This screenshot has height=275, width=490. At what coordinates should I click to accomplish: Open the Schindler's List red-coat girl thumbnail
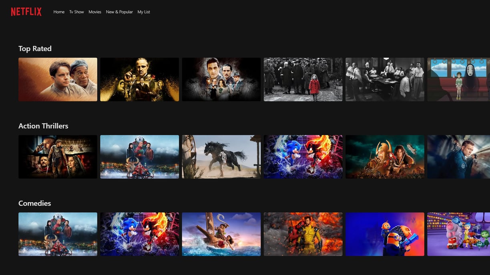(x=303, y=80)
